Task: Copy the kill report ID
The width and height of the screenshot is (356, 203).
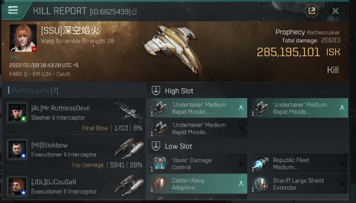Action: click(x=134, y=11)
